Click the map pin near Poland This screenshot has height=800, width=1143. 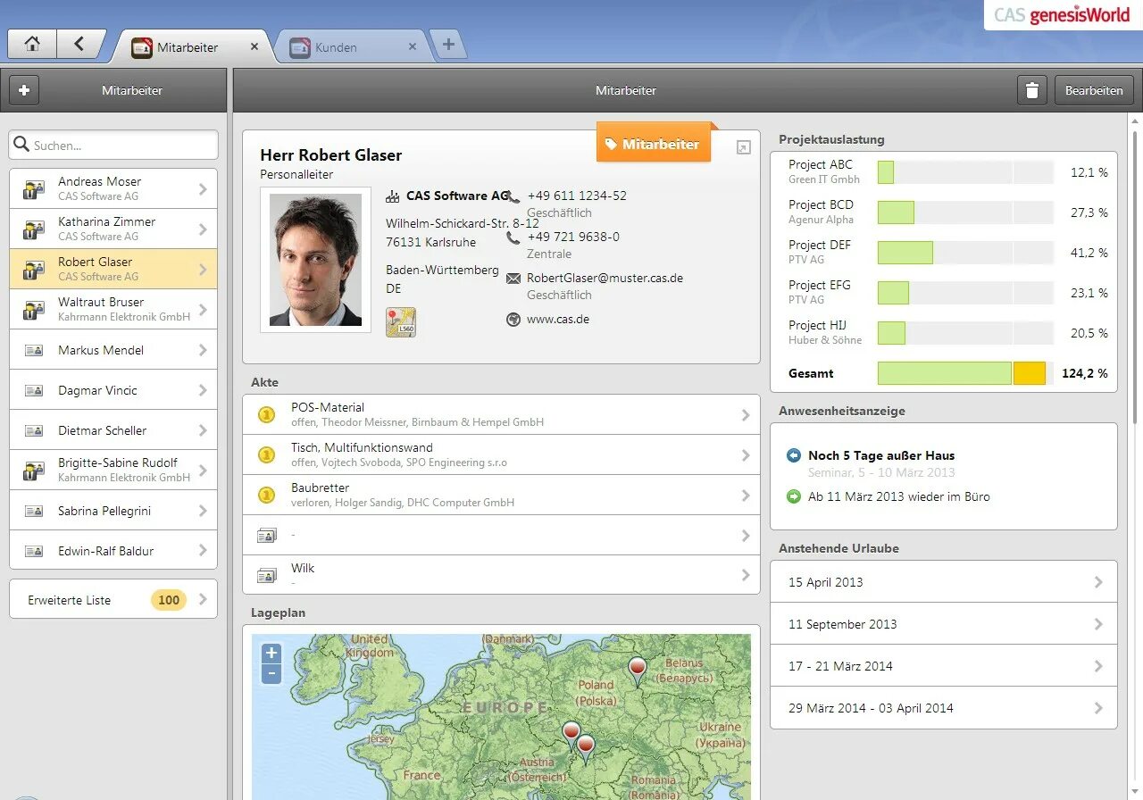638,671
